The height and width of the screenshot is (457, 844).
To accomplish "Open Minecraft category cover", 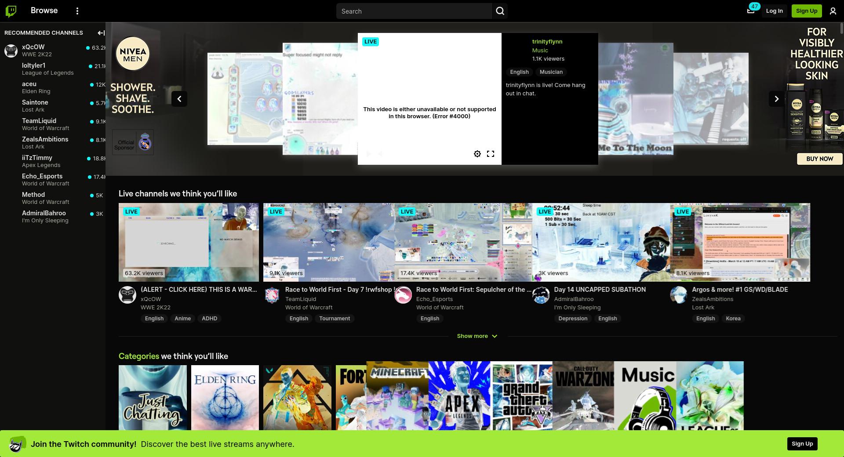I will click(397, 396).
